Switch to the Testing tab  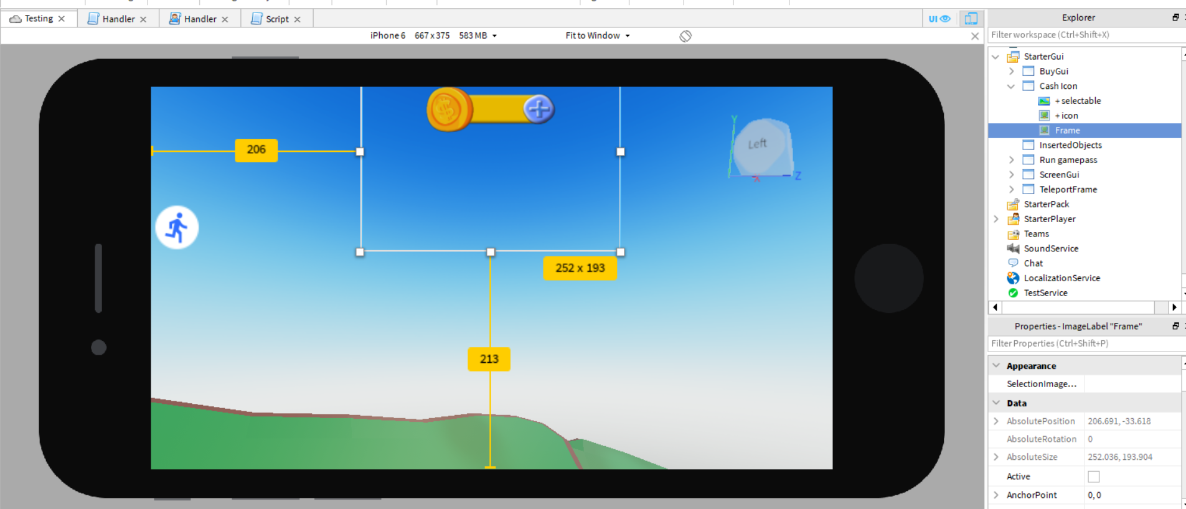(x=39, y=19)
